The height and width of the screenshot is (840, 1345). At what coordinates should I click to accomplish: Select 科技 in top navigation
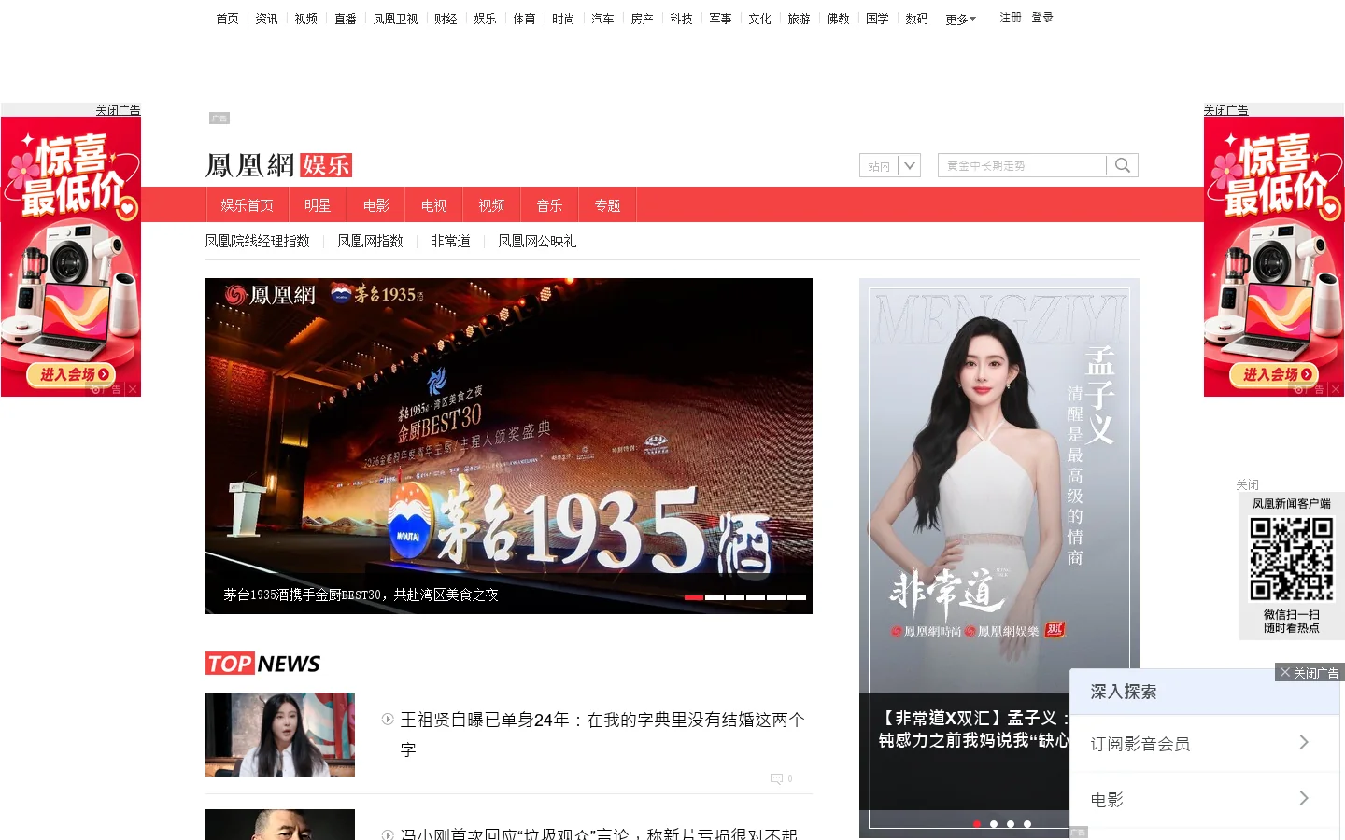click(681, 19)
